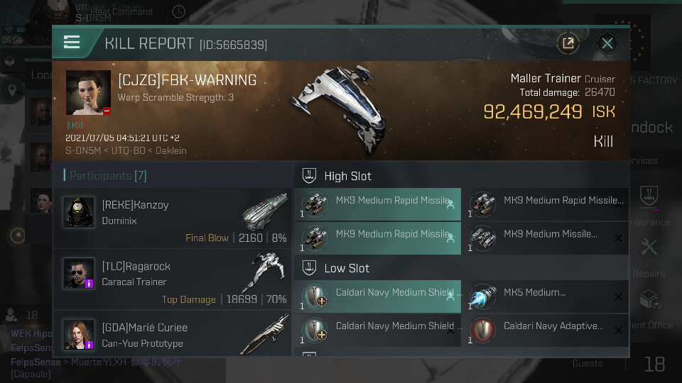Screen dimensions: 682x383
Task: Click the Participants [7] header
Action: 108,175
